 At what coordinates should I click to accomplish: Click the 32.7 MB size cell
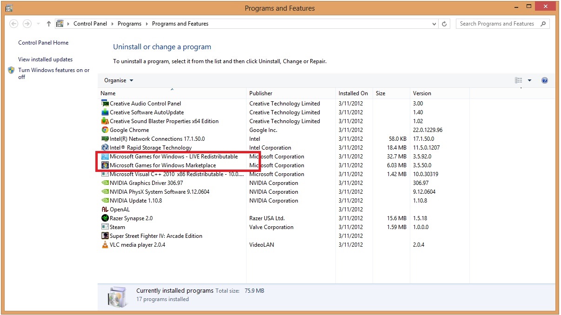tap(397, 157)
